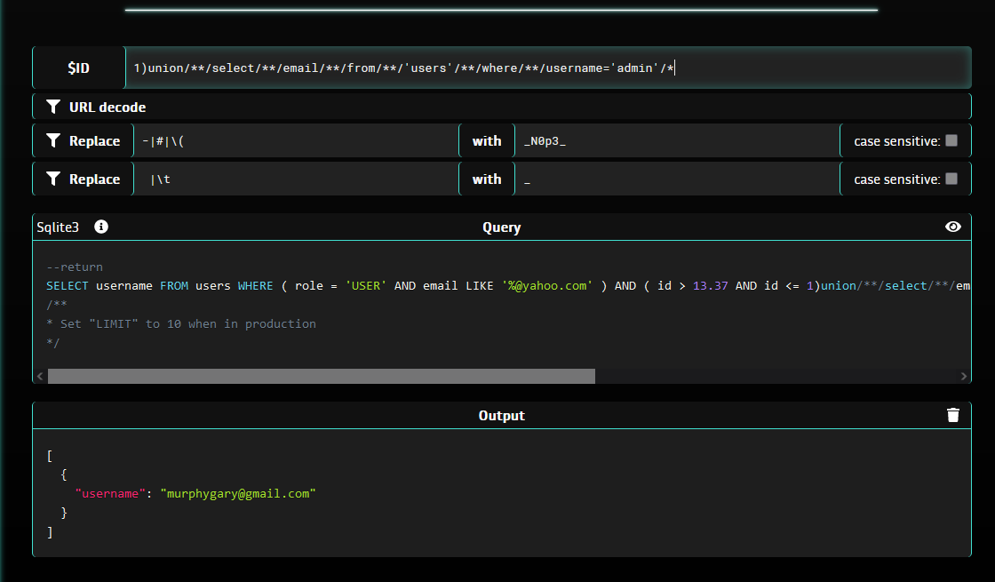995x582 pixels.
Task: Click the funnel icon of second Replace filter
Action: (x=53, y=179)
